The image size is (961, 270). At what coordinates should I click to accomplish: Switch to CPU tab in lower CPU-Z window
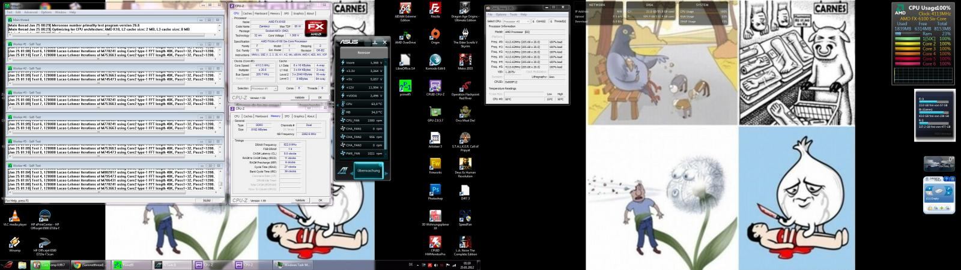pos(236,116)
